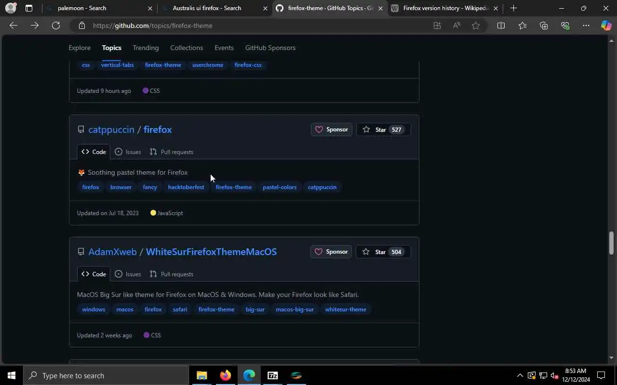Select the fancy topic tag

click(x=150, y=187)
